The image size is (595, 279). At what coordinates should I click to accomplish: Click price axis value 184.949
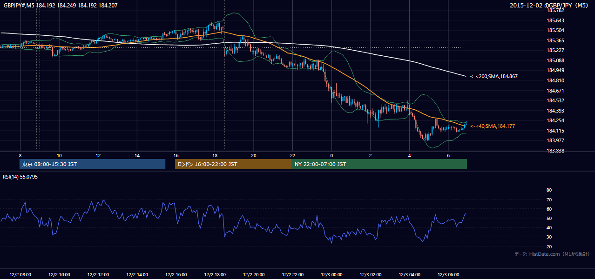pos(555,70)
